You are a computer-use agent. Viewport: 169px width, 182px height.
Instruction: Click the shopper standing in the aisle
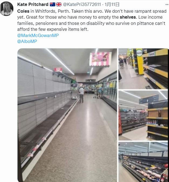[x=82, y=94]
